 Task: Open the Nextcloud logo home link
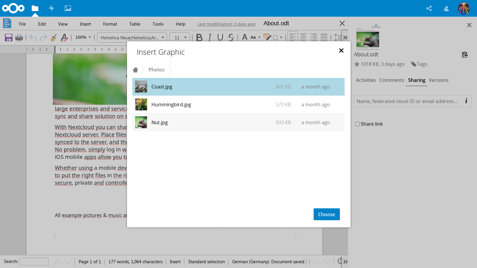click(13, 8)
